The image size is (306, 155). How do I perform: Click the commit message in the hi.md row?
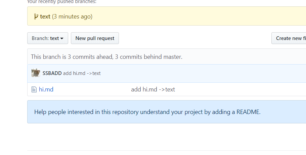(x=153, y=89)
